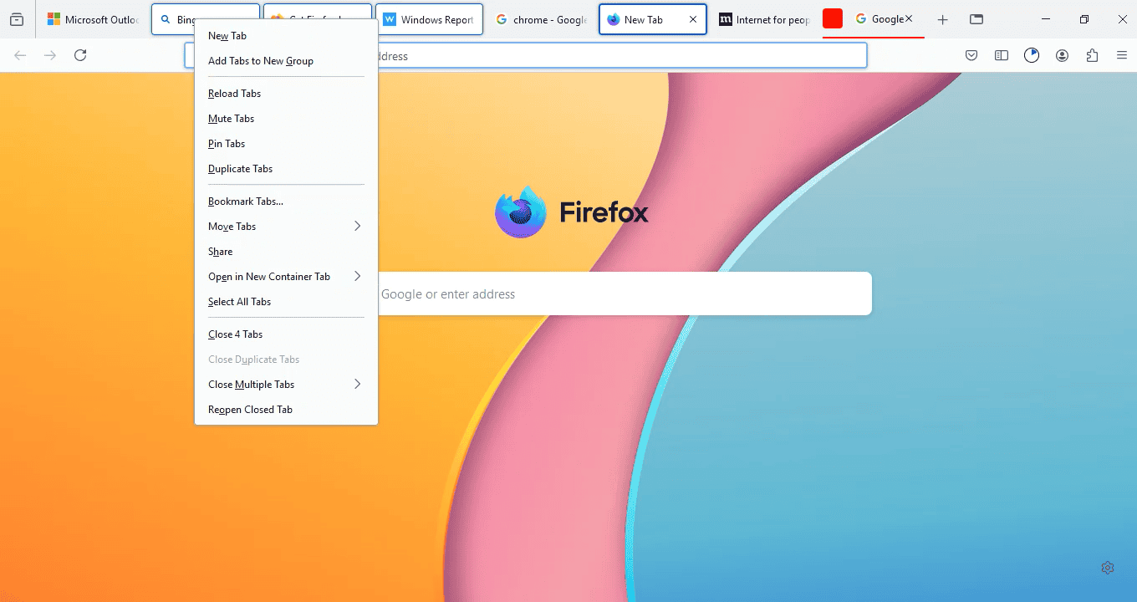Go forward using the forward arrow
The width and height of the screenshot is (1137, 602).
tap(50, 55)
